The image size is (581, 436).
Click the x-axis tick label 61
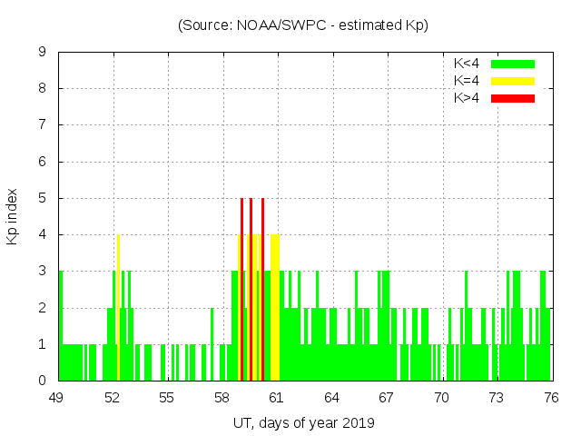click(x=277, y=398)
